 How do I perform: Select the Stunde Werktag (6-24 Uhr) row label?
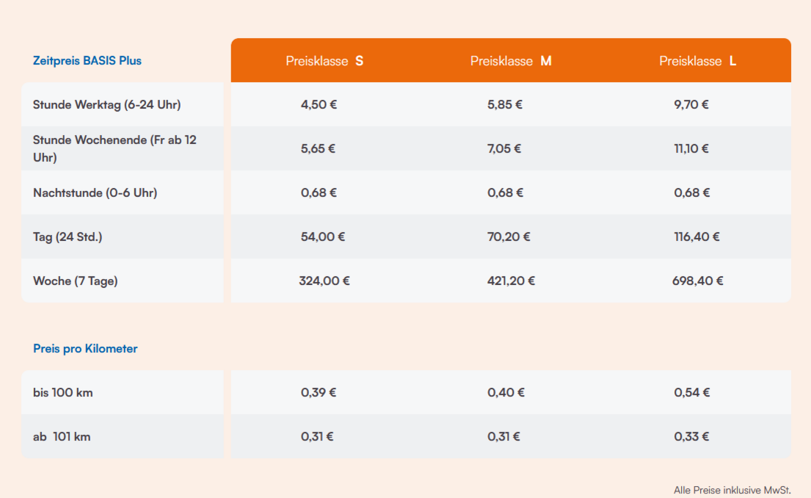pyautogui.click(x=106, y=104)
